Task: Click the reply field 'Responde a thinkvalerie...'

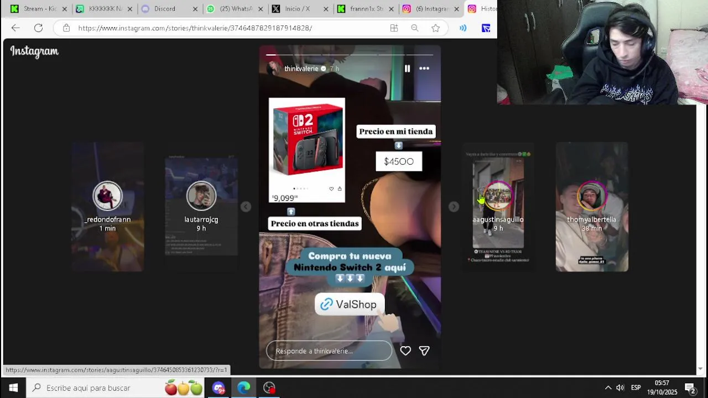Action: click(x=329, y=351)
